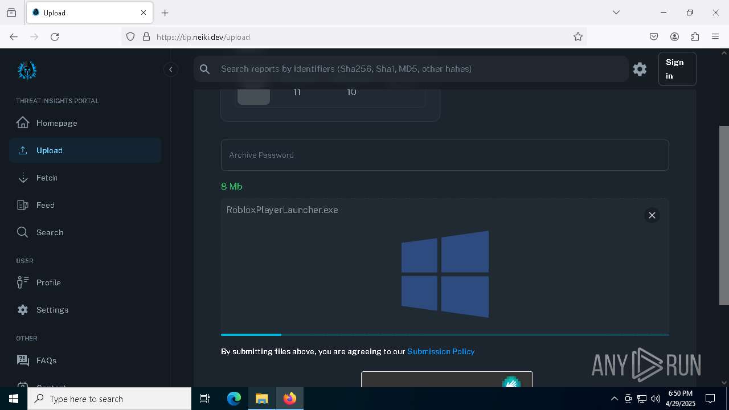The image size is (729, 410).
Task: Open the Extensions puzzle icon
Action: (695, 36)
